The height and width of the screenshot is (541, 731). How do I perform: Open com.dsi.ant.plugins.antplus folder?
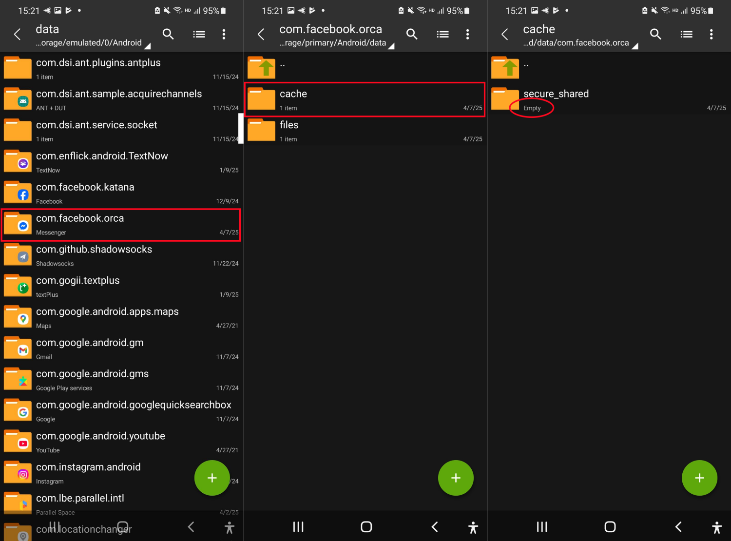click(121, 68)
